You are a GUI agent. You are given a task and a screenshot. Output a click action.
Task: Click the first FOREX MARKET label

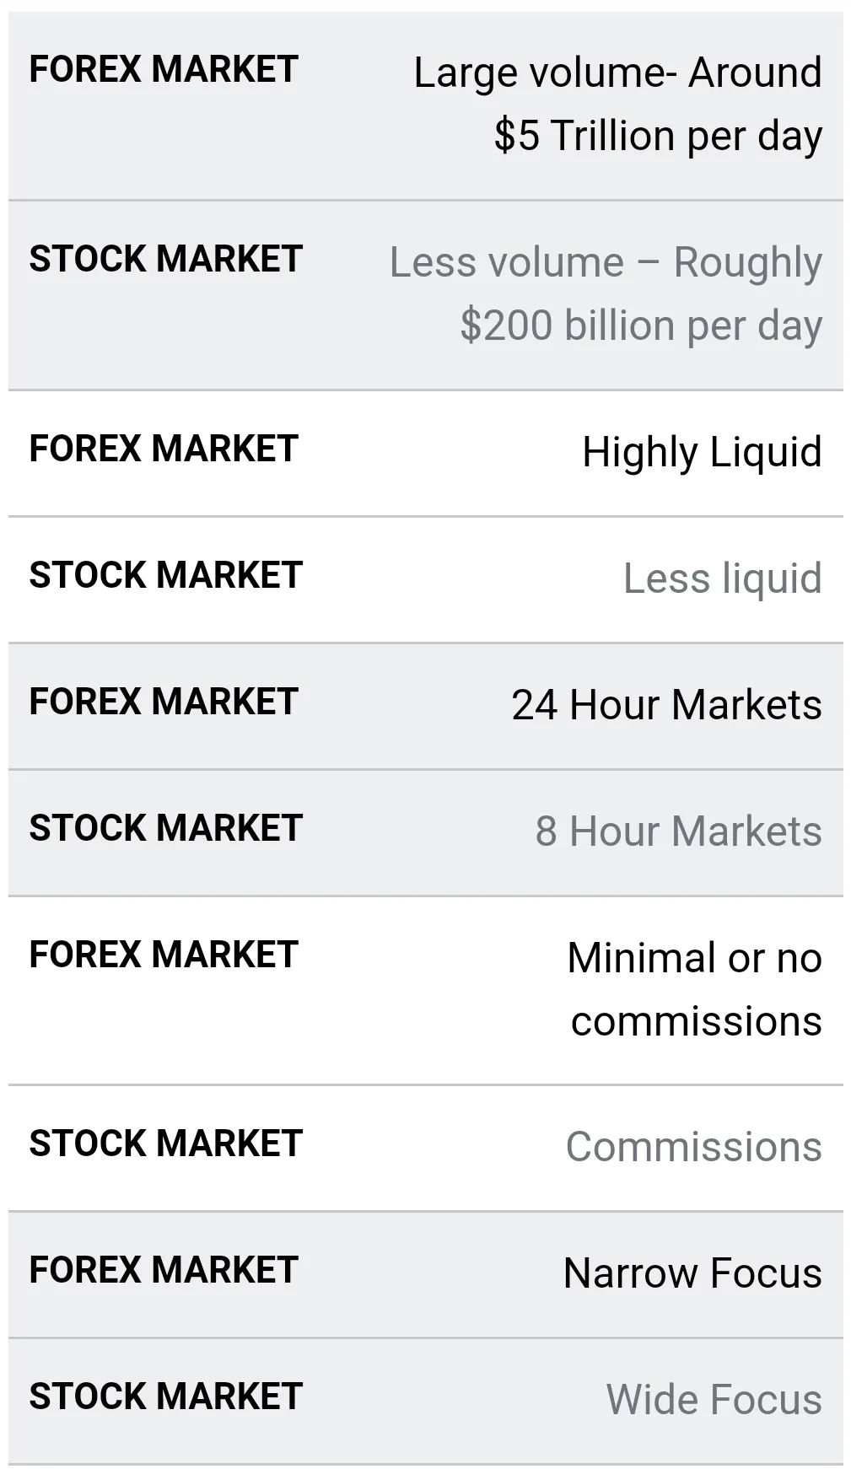(x=164, y=69)
